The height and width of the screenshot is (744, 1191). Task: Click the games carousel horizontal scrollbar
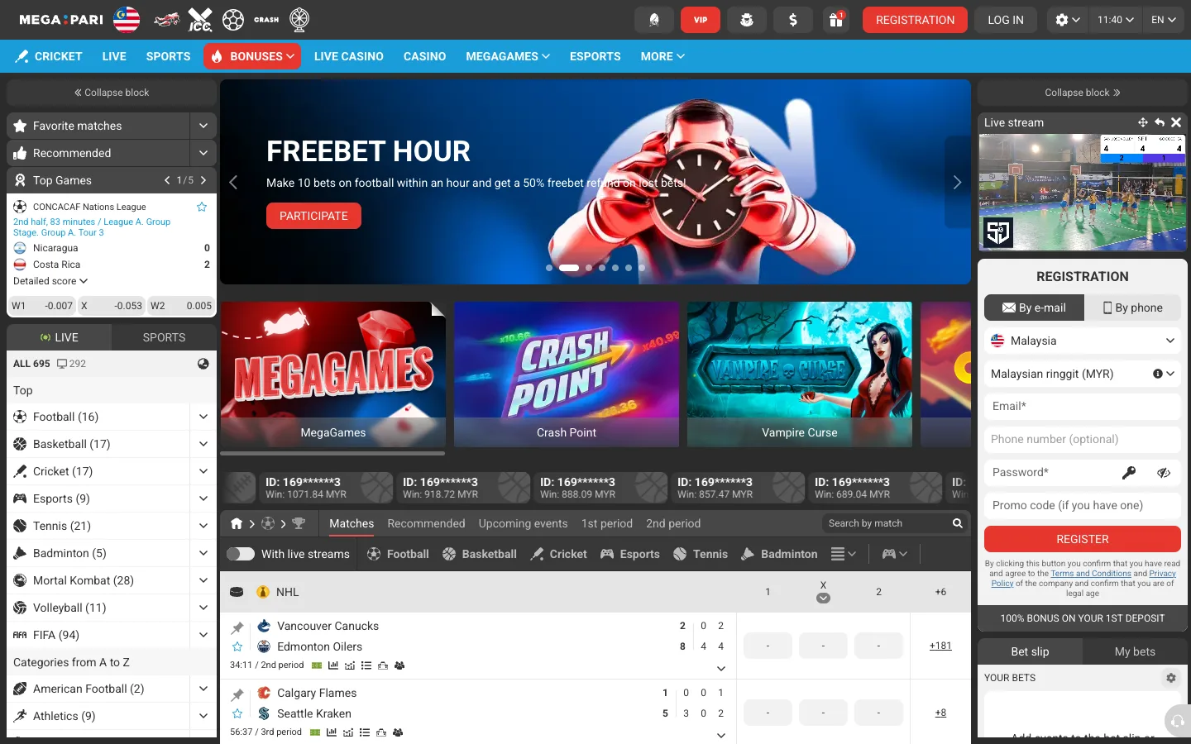(332, 453)
